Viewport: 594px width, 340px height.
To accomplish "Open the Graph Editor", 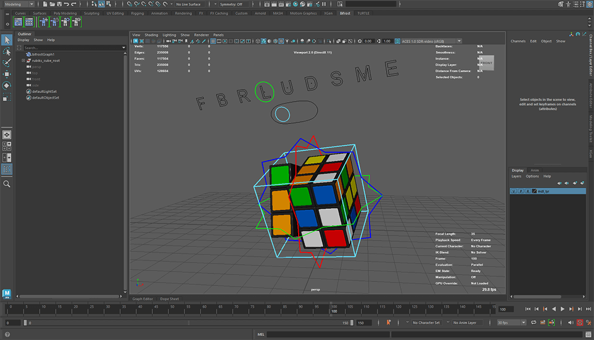I will pos(142,299).
